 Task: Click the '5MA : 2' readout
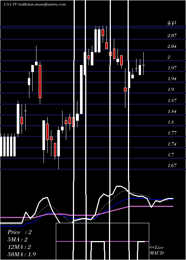(x=17, y=240)
